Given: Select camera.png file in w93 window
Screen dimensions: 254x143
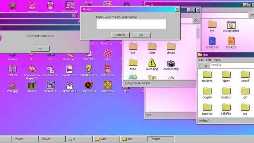Looking at the screenshot, I should point(171,65).
